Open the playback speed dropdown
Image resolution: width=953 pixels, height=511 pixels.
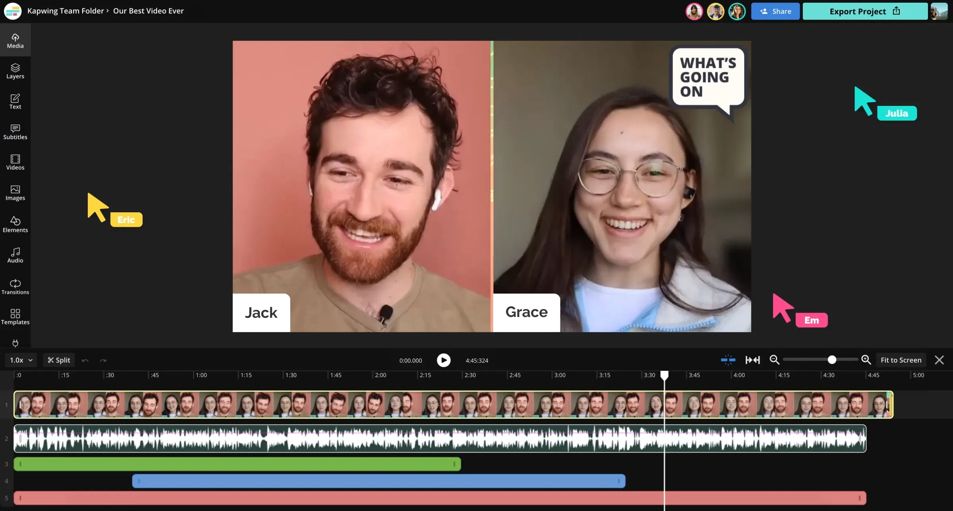click(x=21, y=360)
